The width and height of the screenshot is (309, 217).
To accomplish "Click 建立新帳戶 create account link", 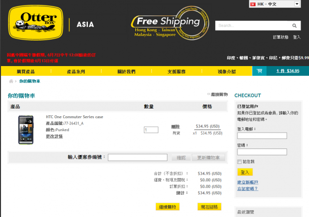I will (248, 182).
